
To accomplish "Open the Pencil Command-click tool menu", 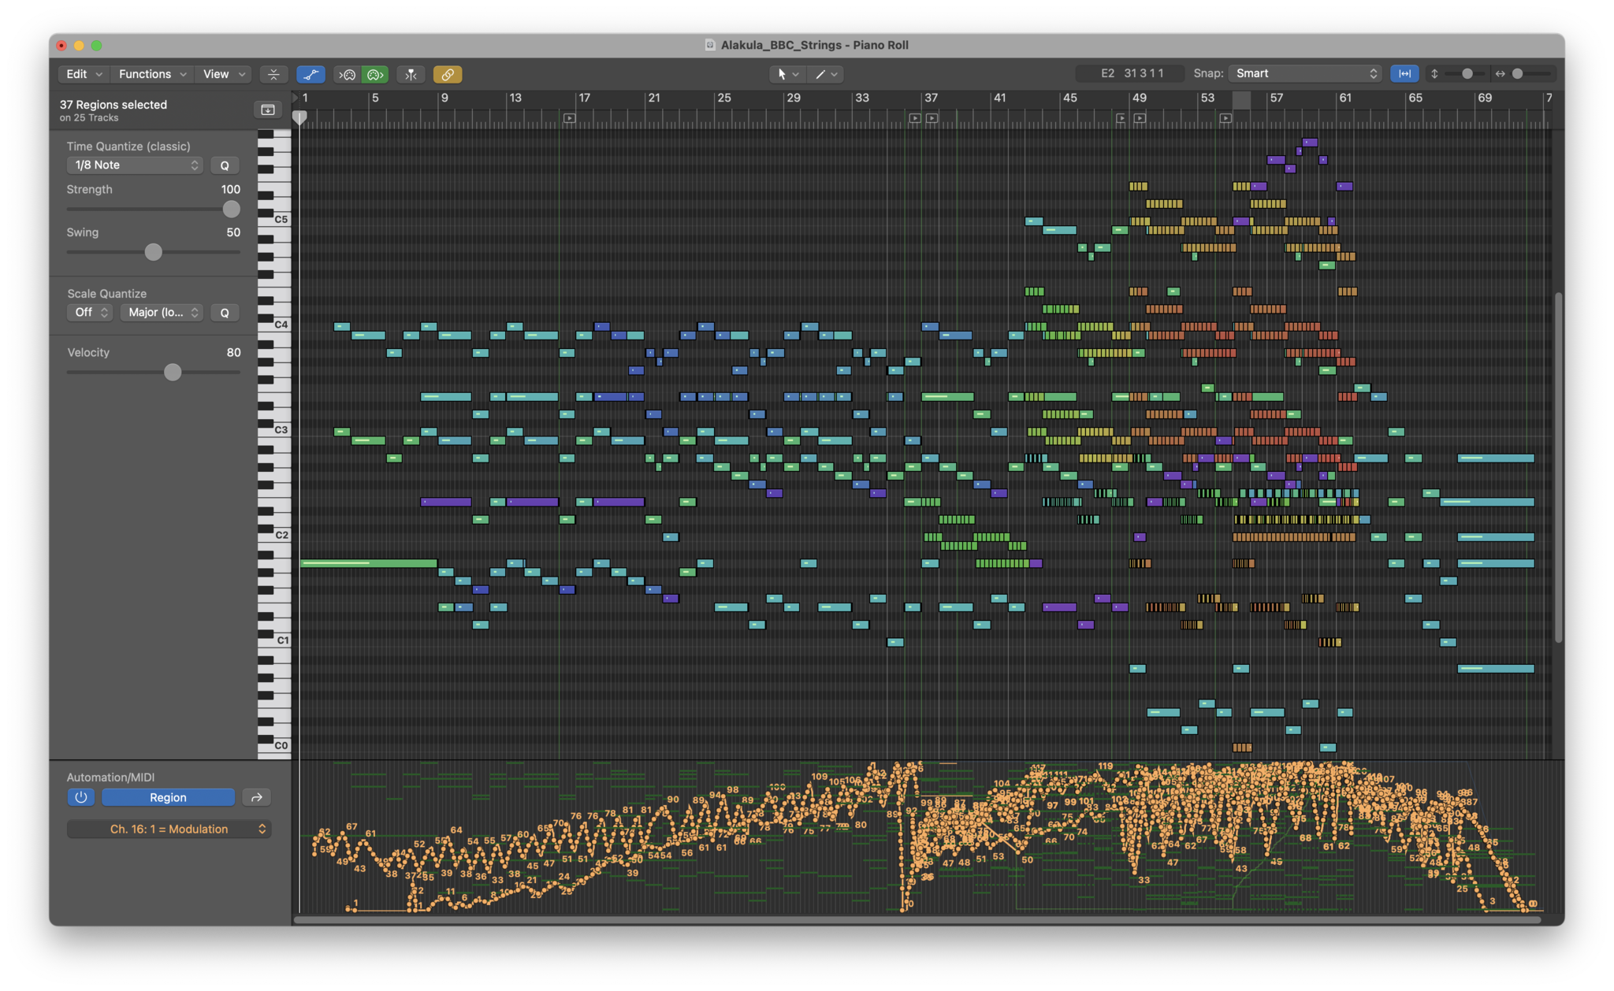I will pos(826,74).
